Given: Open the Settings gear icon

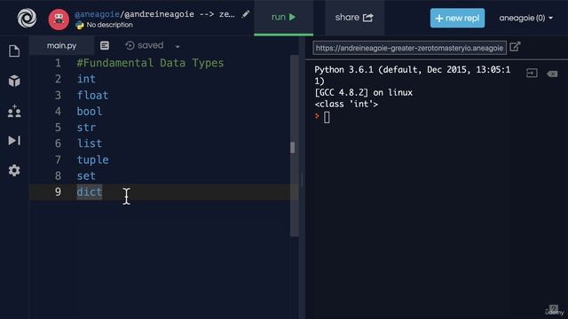Looking at the screenshot, I should [14, 170].
